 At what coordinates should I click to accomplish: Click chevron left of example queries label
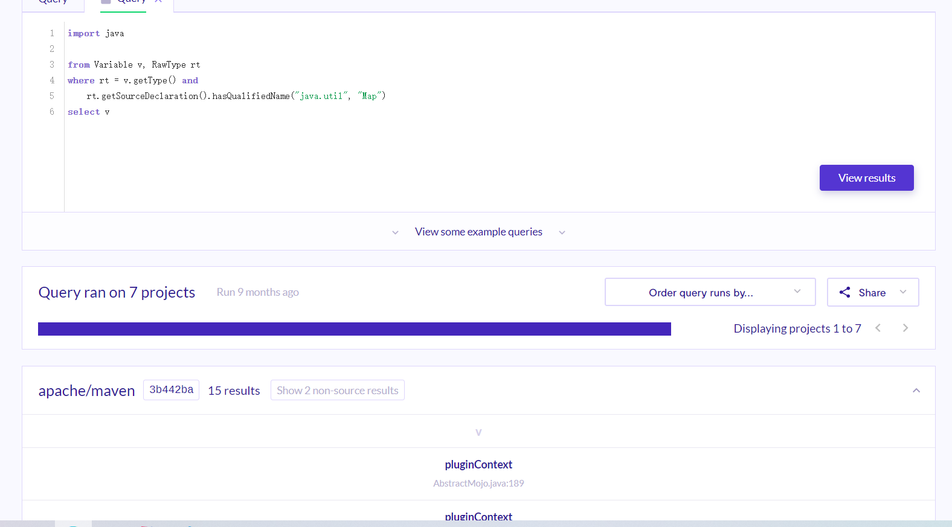(x=395, y=232)
